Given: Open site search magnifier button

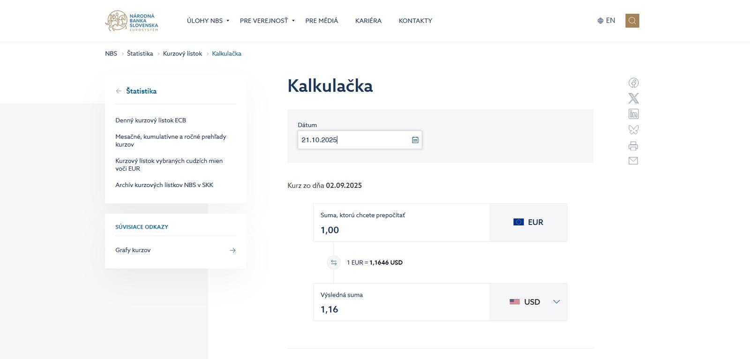Looking at the screenshot, I should [x=632, y=21].
